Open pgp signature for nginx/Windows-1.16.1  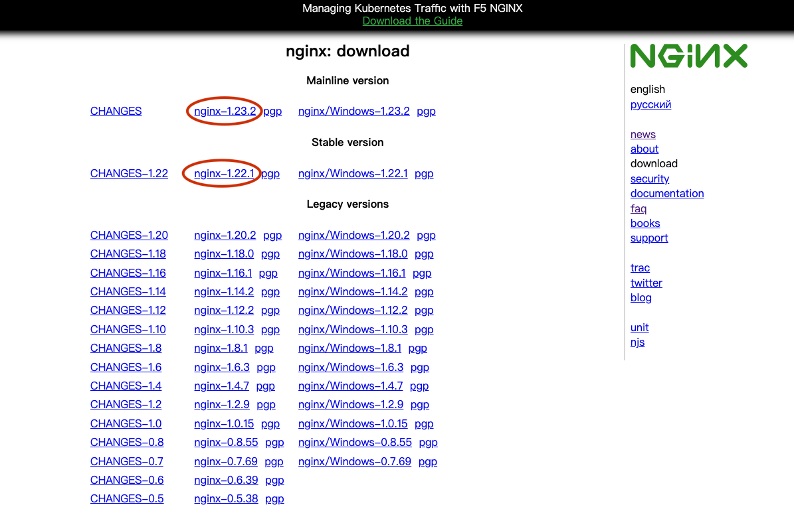[422, 273]
